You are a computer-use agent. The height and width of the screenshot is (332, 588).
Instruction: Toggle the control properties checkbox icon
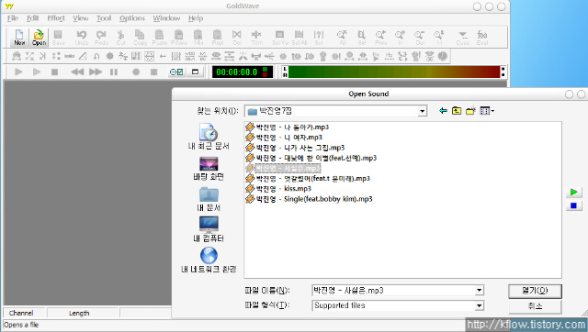[x=176, y=72]
